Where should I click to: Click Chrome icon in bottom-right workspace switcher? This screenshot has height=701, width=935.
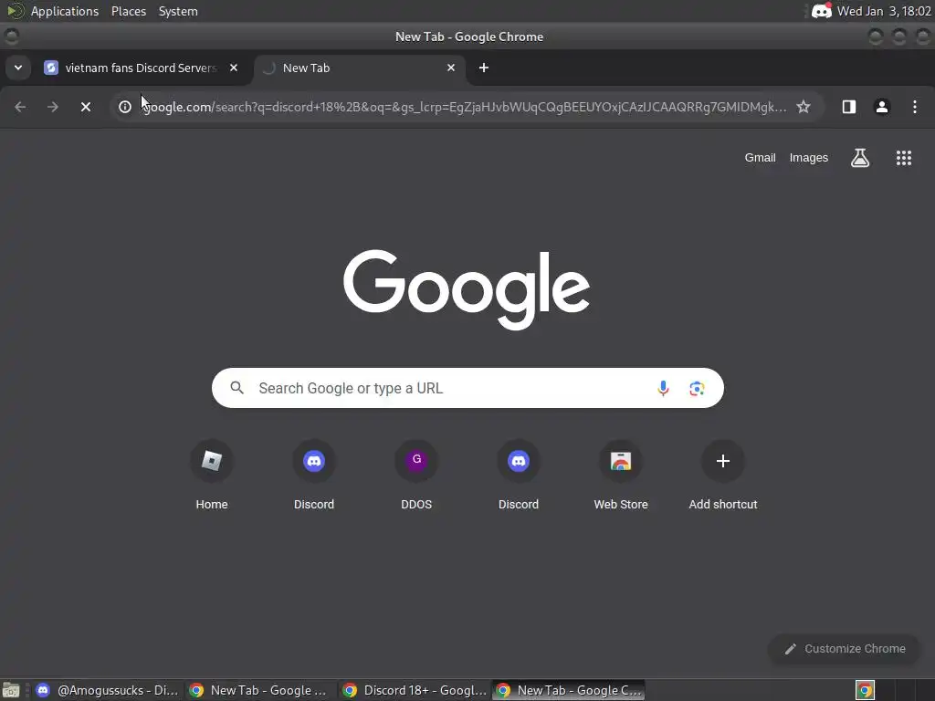coord(865,690)
